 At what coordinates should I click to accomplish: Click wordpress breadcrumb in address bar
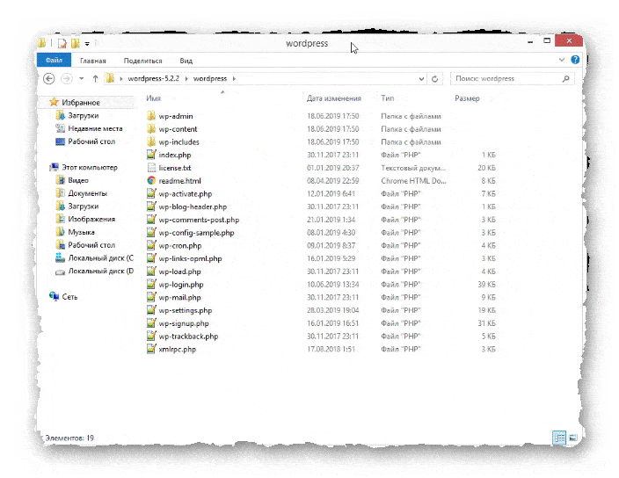[x=210, y=78]
